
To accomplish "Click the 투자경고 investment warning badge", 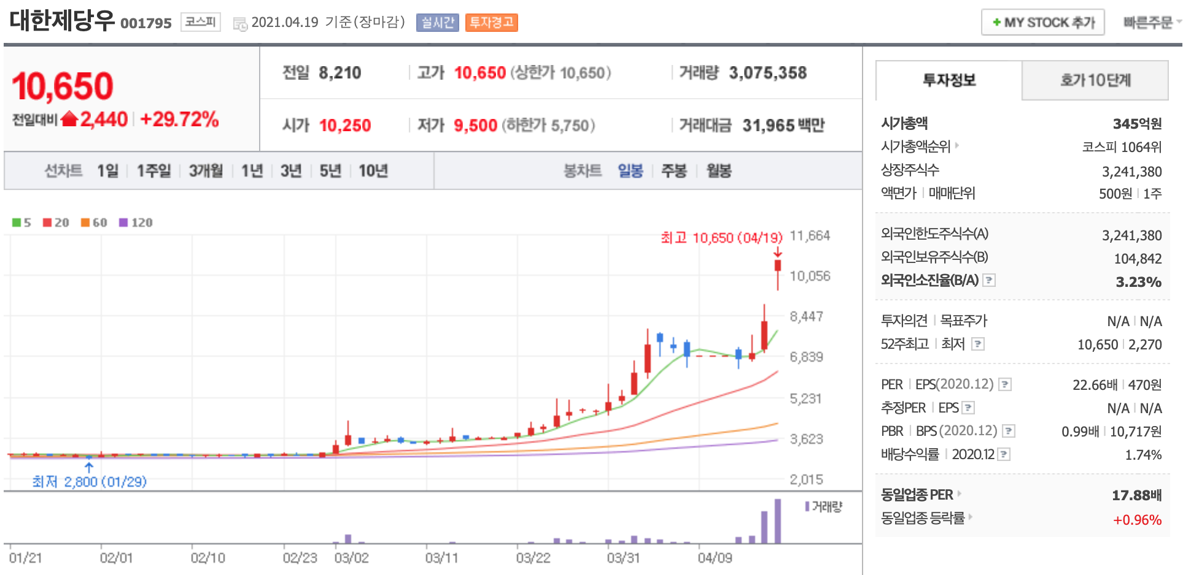I will 491,23.
